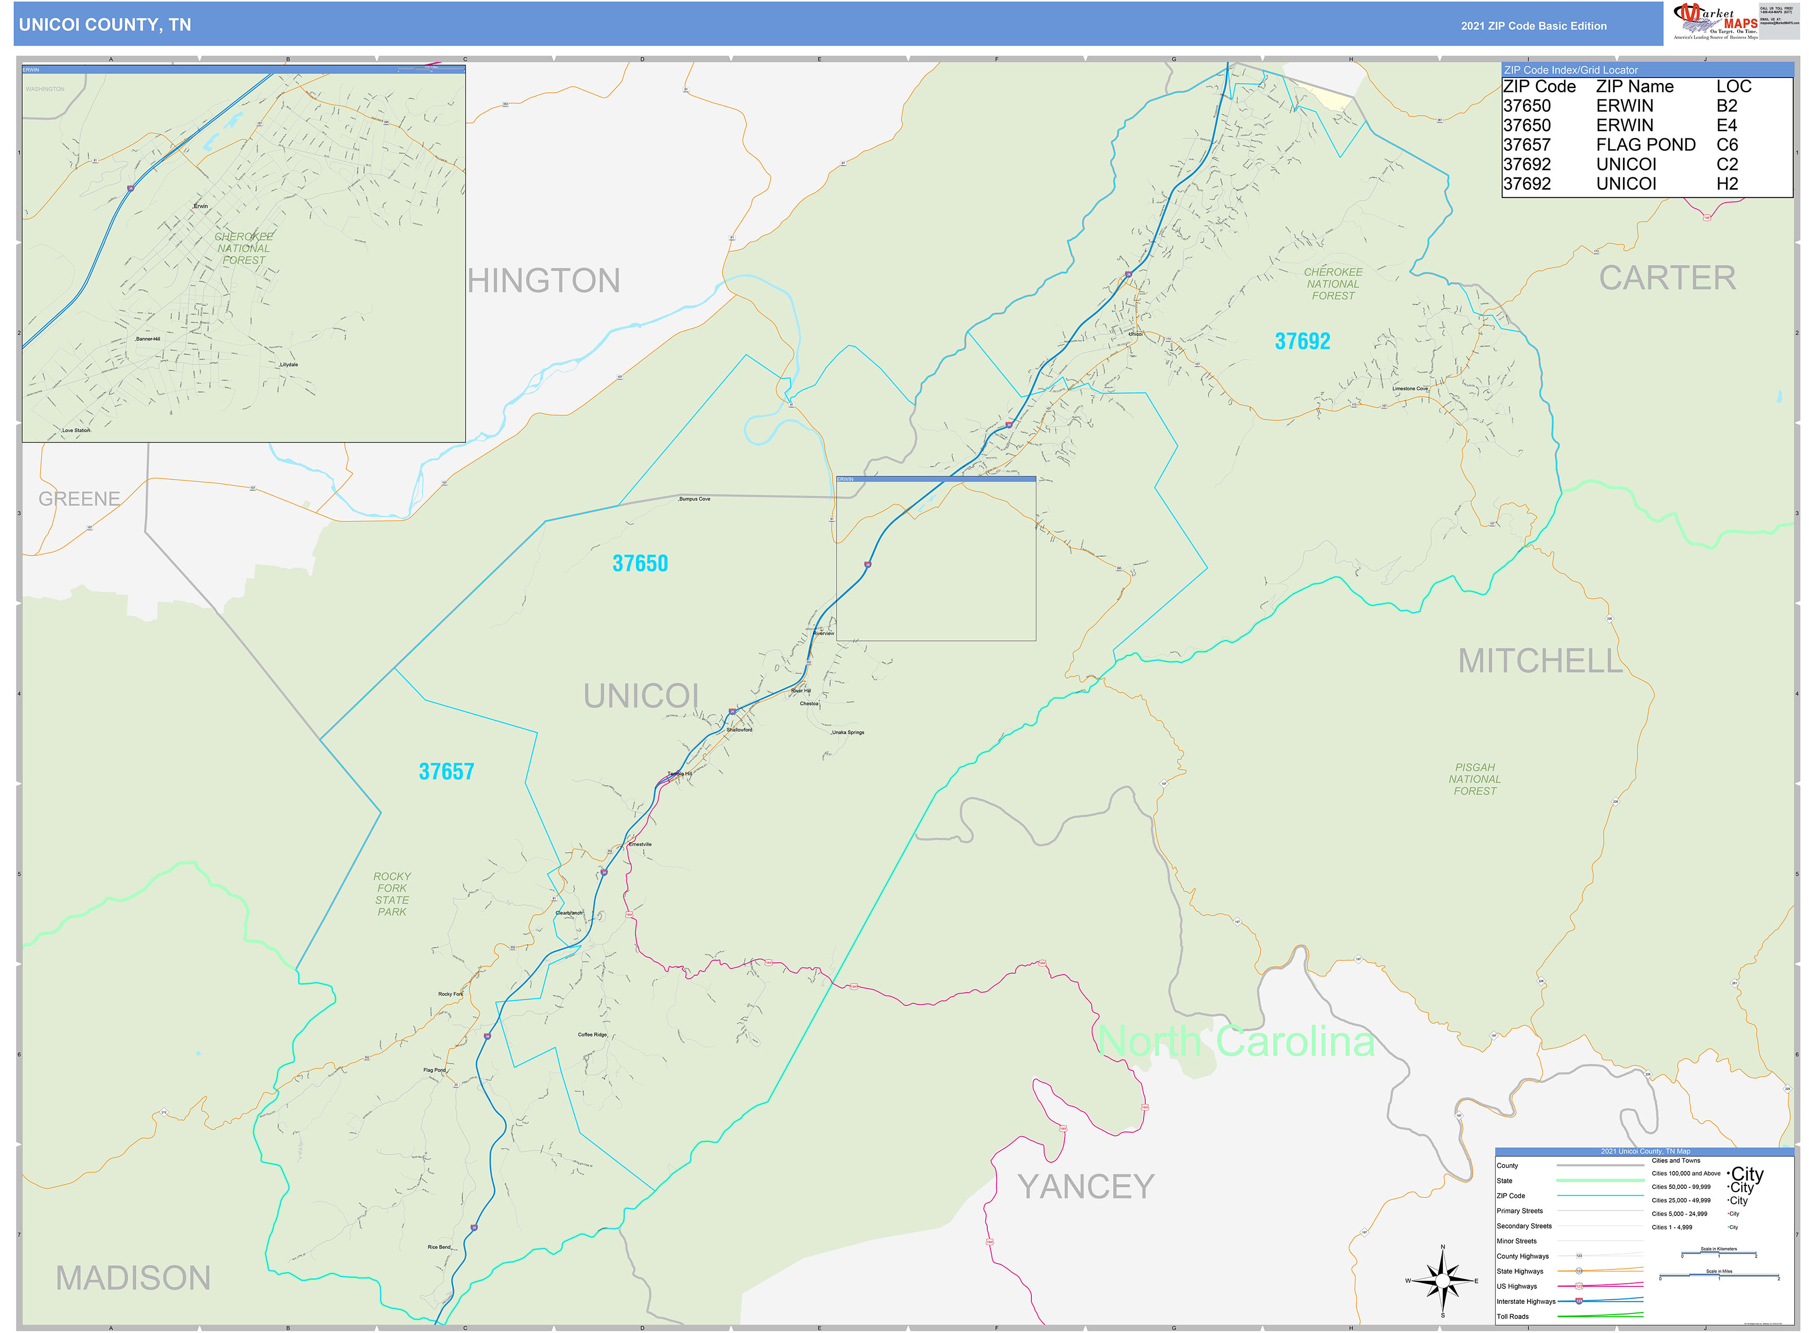Image resolution: width=1809 pixels, height=1333 pixels.
Task: Select the US Highways shield icon in legend
Action: (1579, 1286)
